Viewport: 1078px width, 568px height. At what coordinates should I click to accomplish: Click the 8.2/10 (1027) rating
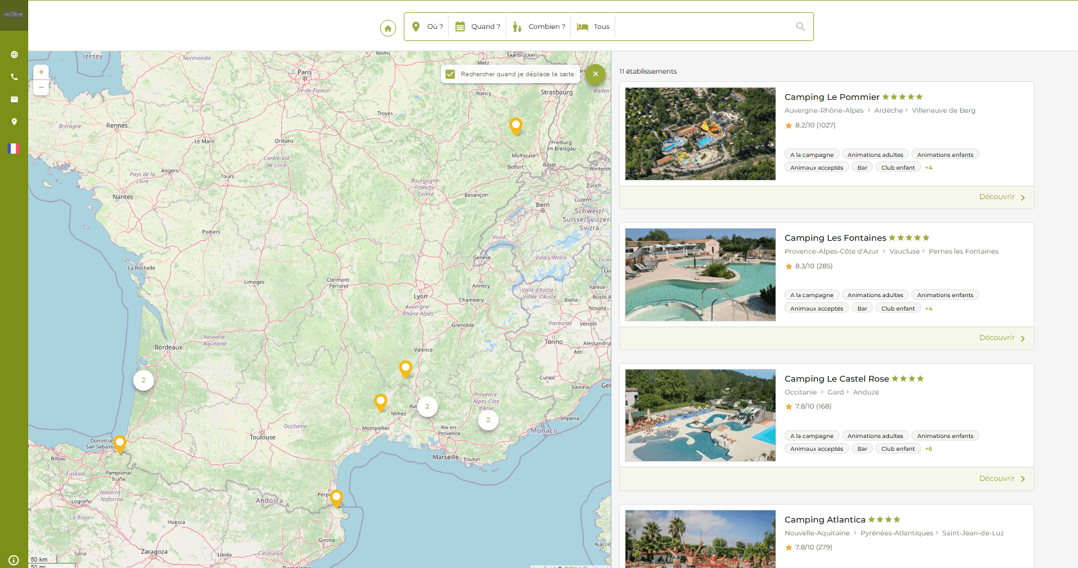[x=811, y=126]
